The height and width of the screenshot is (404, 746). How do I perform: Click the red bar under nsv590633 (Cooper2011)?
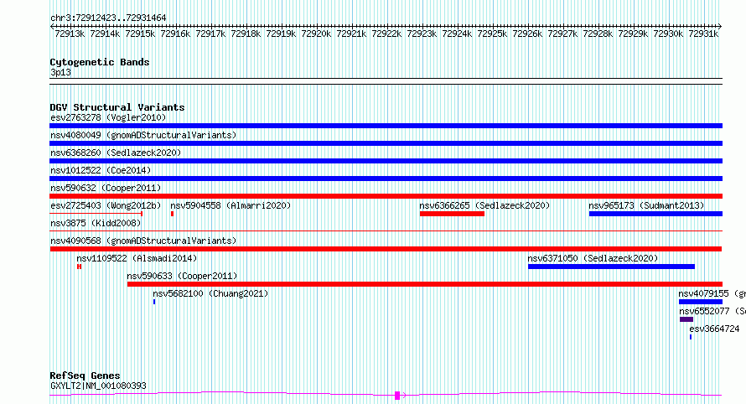click(x=425, y=284)
